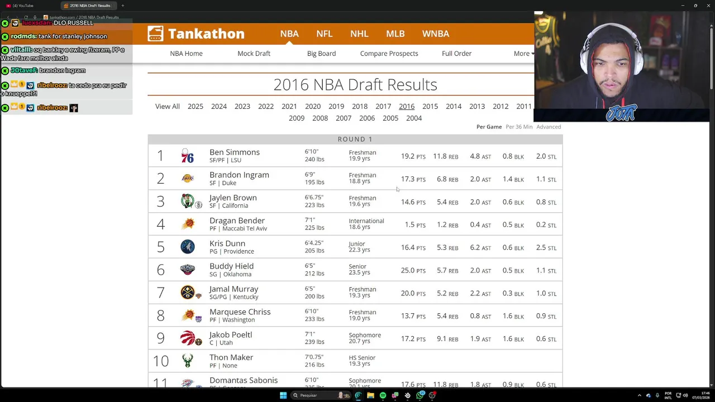Click the Timberwolves logo beside Kris Dunn

coord(188,247)
